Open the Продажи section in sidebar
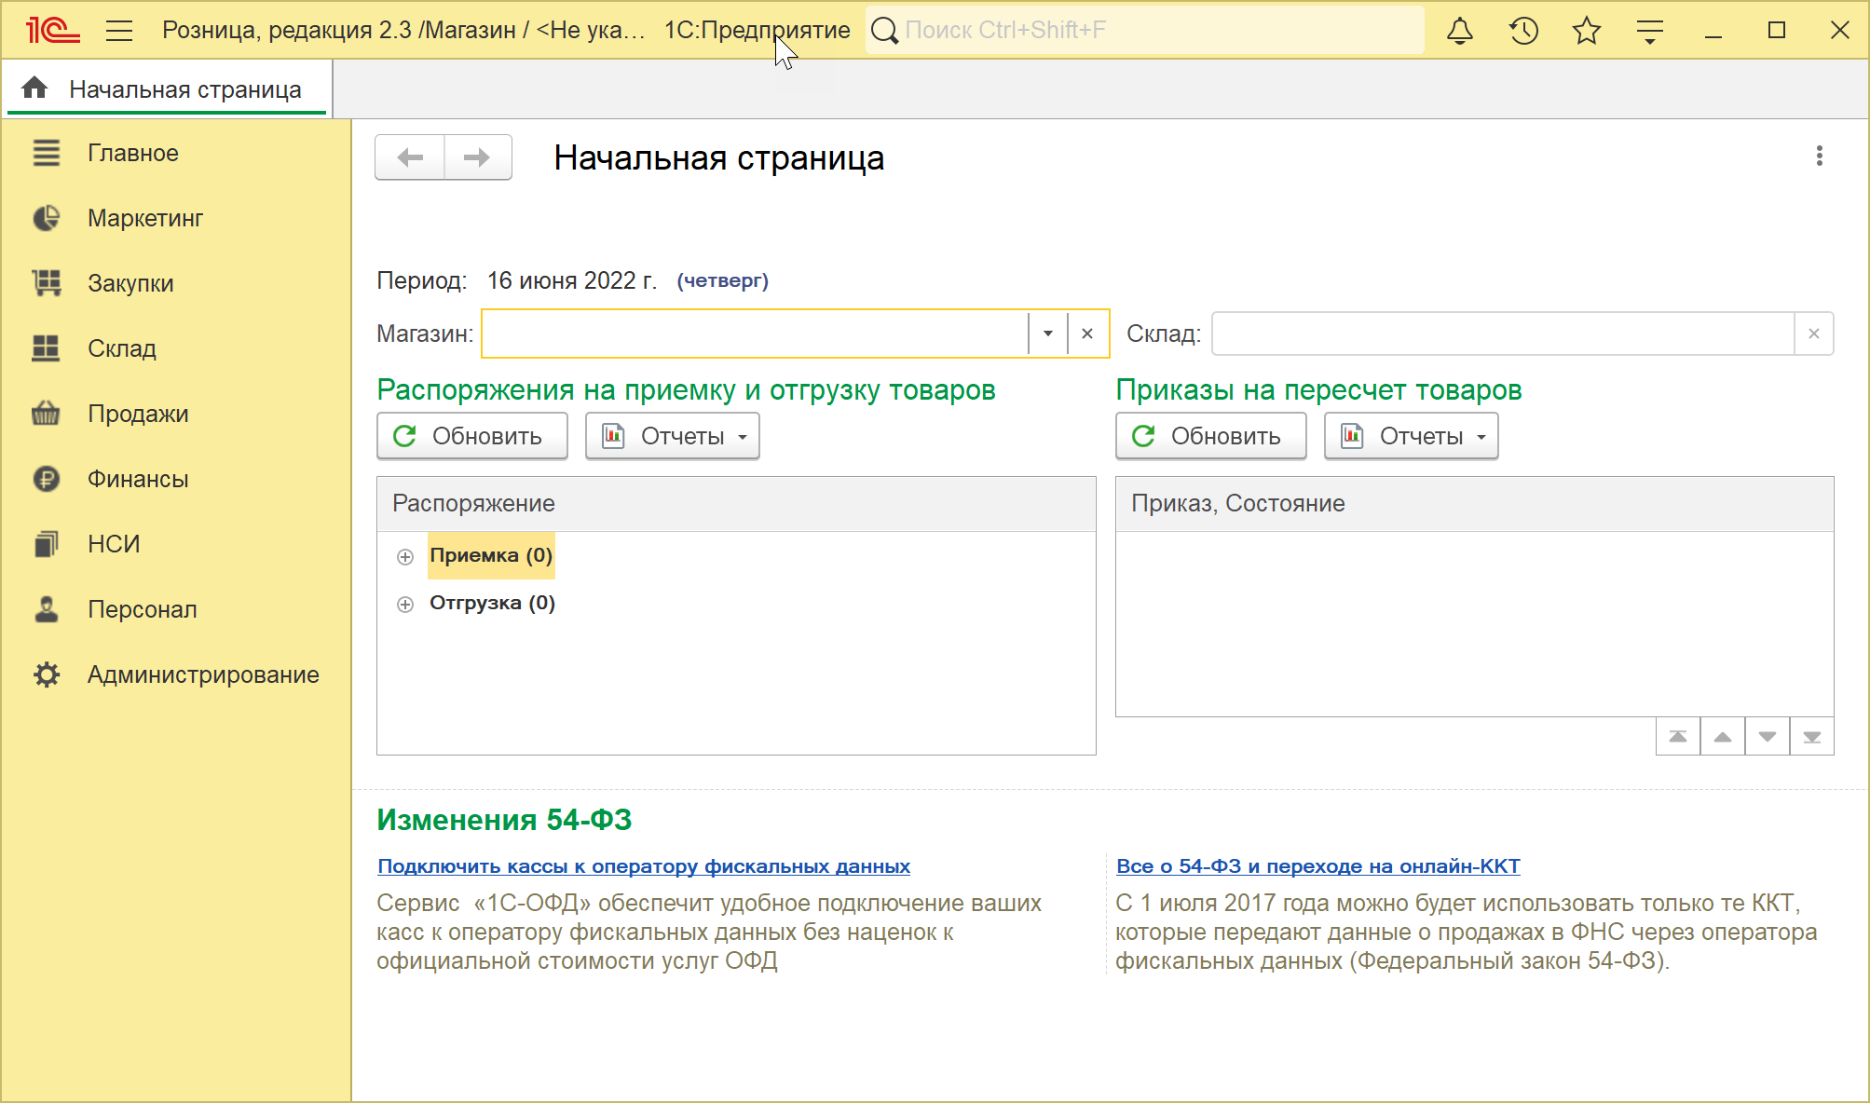 pyautogui.click(x=138, y=414)
